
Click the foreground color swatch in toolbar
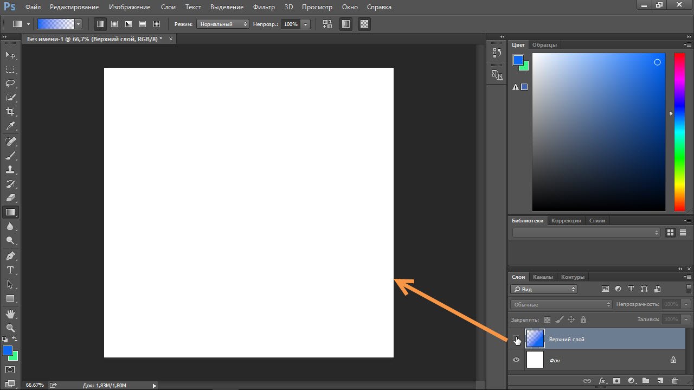pos(8,350)
